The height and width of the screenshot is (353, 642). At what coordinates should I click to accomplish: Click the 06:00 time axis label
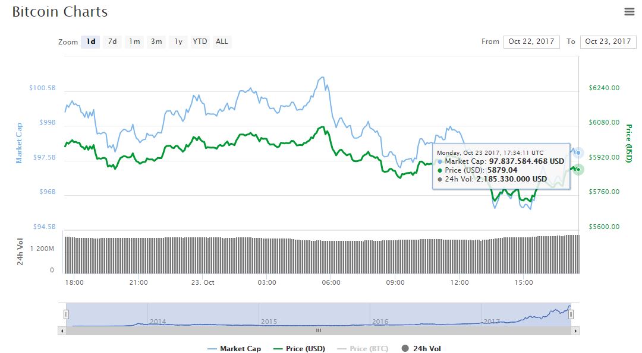pos(331,282)
